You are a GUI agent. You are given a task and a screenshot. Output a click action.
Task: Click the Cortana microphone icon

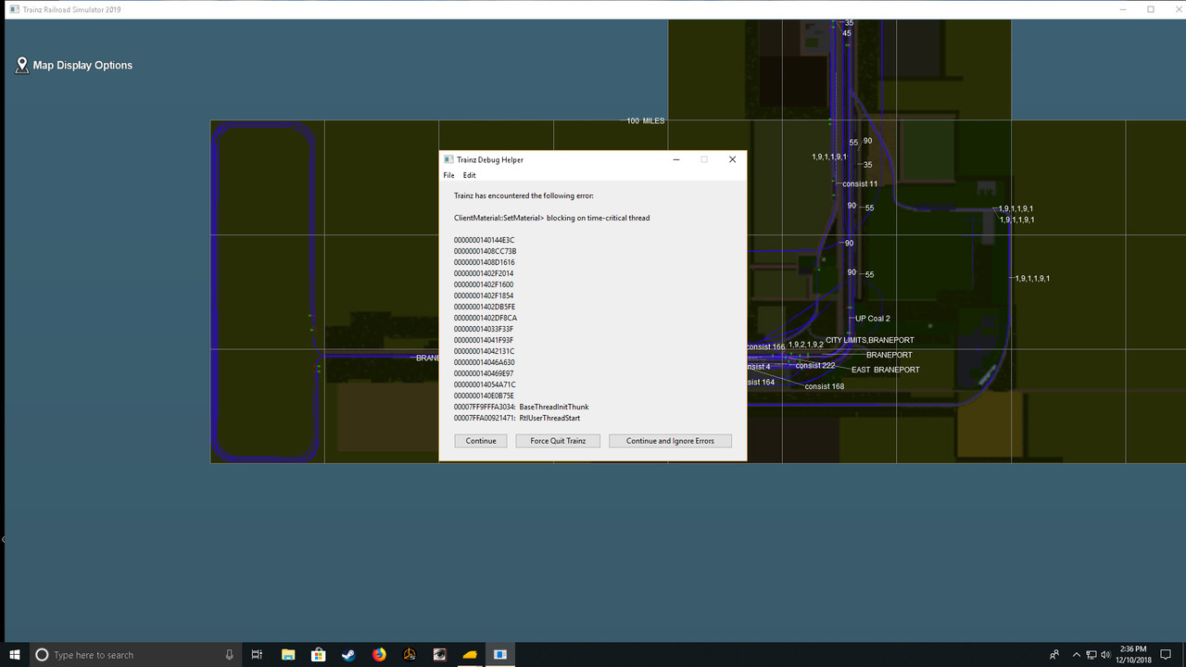coord(229,655)
